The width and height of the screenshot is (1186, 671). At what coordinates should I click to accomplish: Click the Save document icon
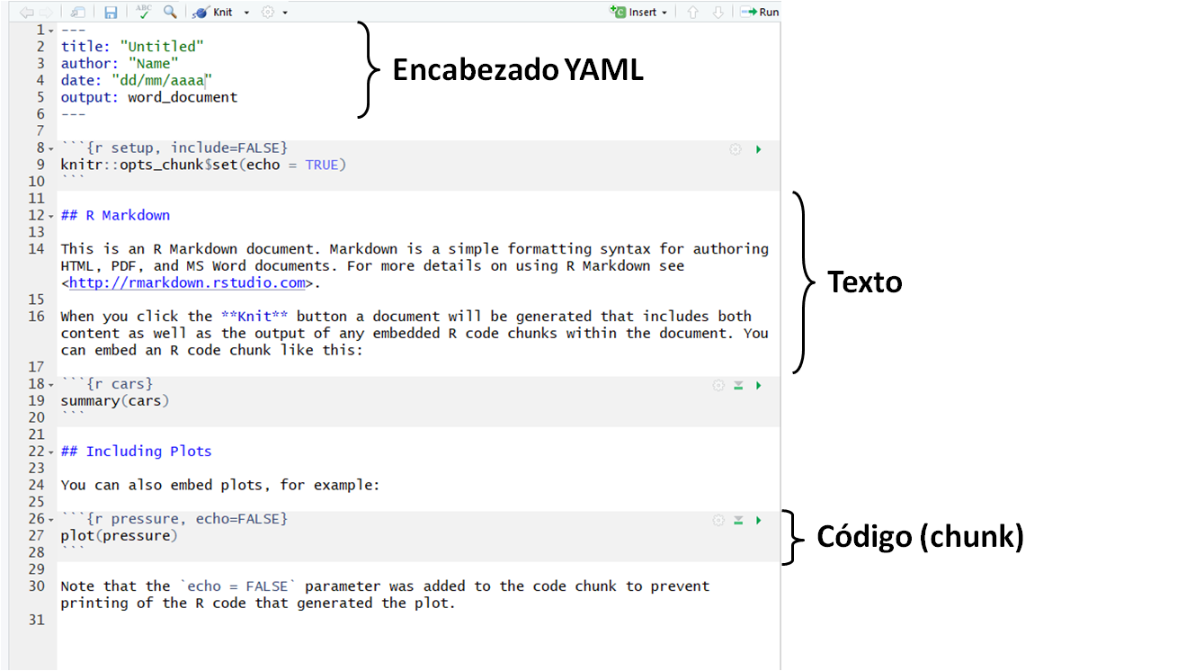111,13
